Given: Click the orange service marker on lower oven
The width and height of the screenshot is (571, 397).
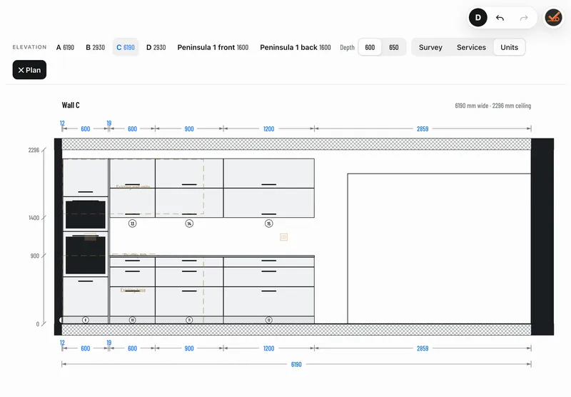Looking at the screenshot, I should pyautogui.click(x=91, y=238).
